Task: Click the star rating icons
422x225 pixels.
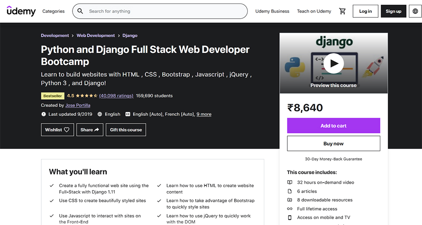Action: click(87, 96)
